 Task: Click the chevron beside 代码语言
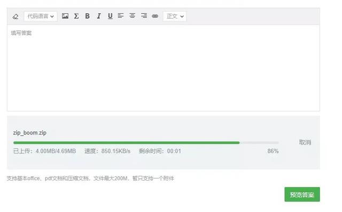[x=52, y=17]
